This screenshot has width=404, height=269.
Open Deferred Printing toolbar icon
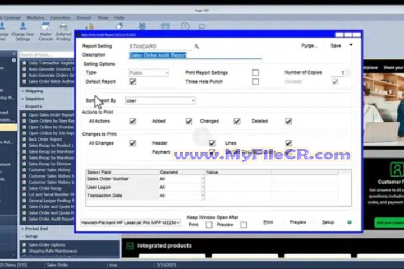click(x=63, y=31)
